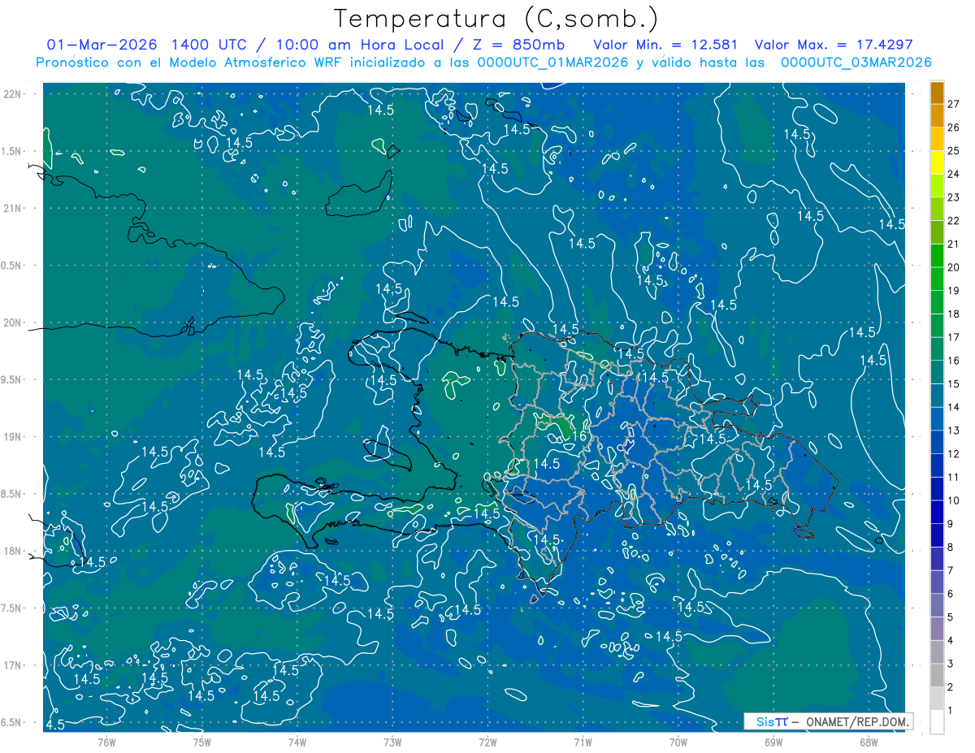Image resolution: width=975 pixels, height=753 pixels.
Task: Click the longitude label "72W"
Action: [x=487, y=742]
